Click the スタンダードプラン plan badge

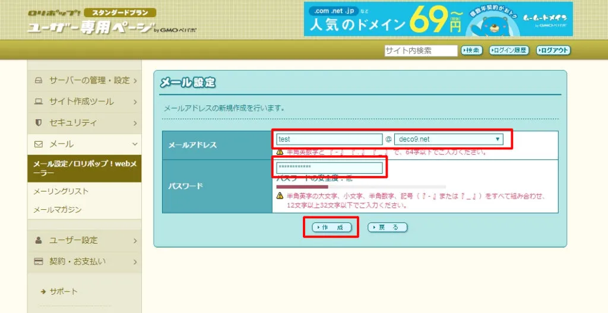tap(120, 13)
